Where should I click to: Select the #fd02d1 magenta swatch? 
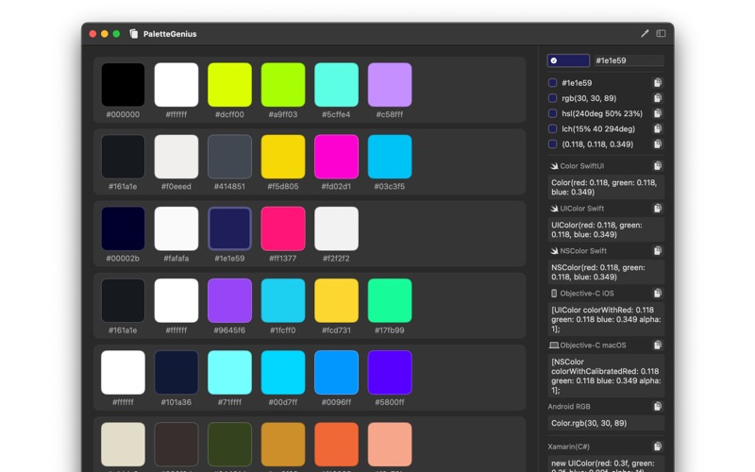tap(336, 157)
